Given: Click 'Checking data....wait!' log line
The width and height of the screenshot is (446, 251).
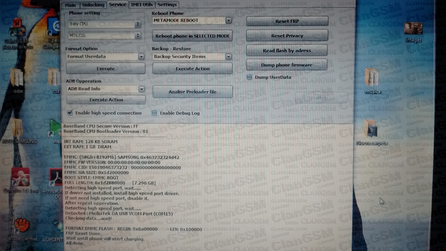Looking at the screenshot, I should point(89,218).
